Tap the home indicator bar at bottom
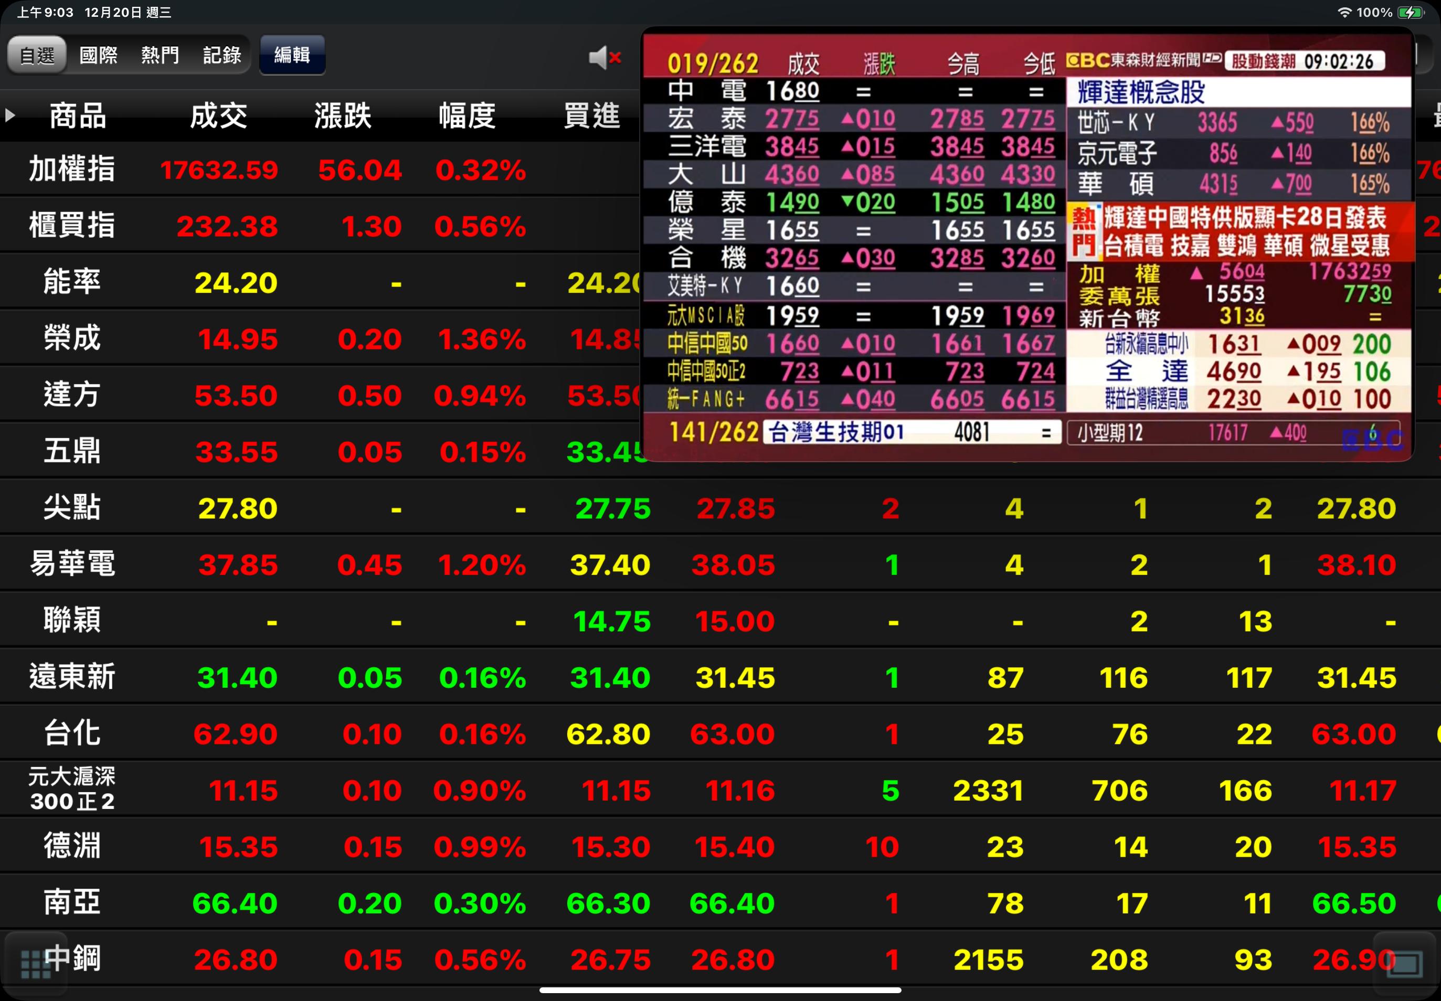The image size is (1441, 1001). 720,991
